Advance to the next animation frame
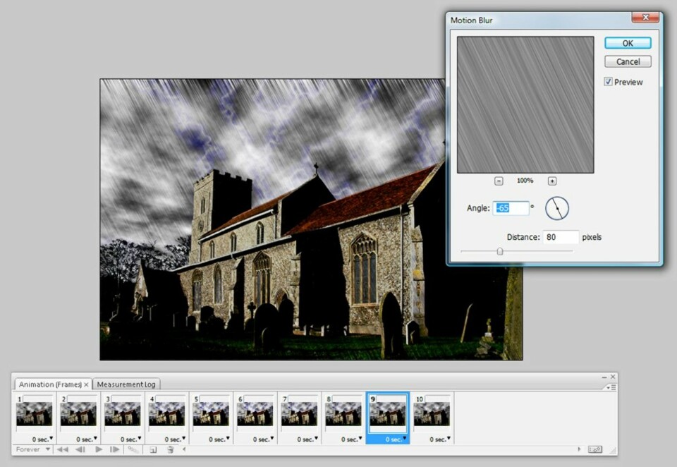677x467 pixels. point(114,449)
